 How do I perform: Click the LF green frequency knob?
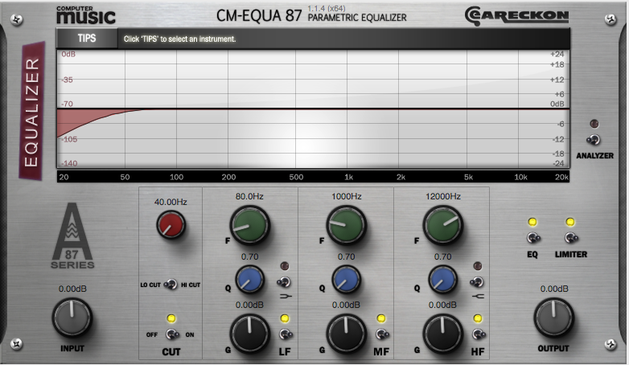(249, 225)
